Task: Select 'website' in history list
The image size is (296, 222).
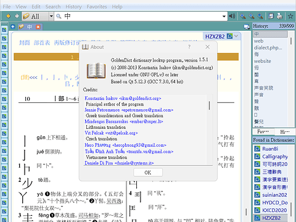Action: (x=262, y=61)
